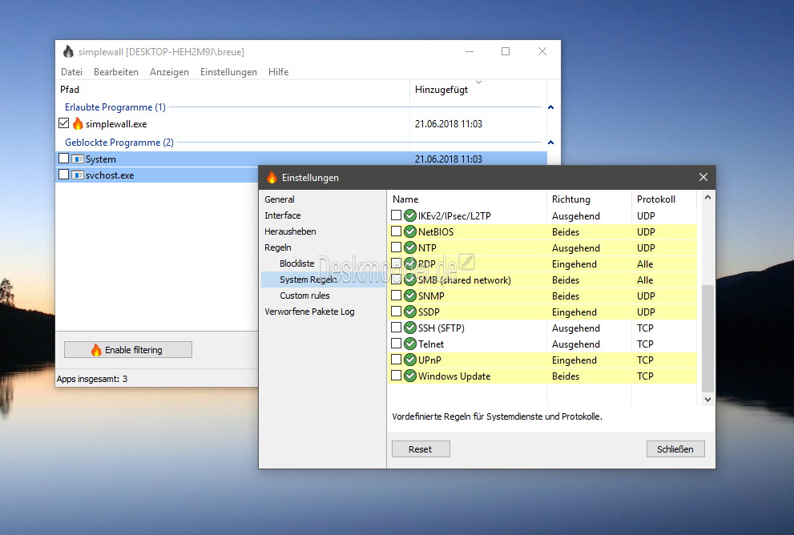Uncheck the simplewall.exe checkbox

coord(64,123)
